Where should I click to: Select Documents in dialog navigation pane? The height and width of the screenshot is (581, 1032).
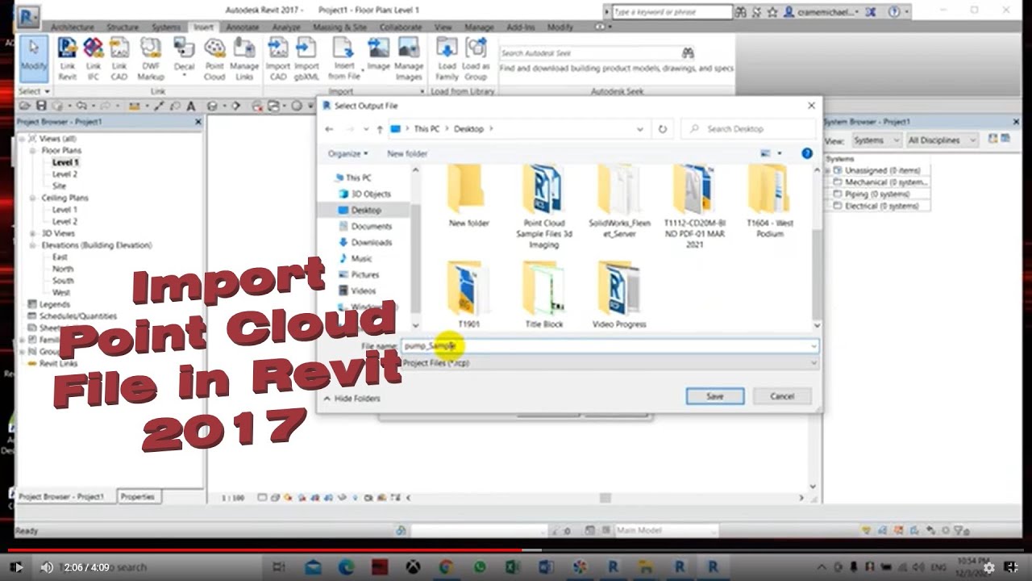coord(371,226)
